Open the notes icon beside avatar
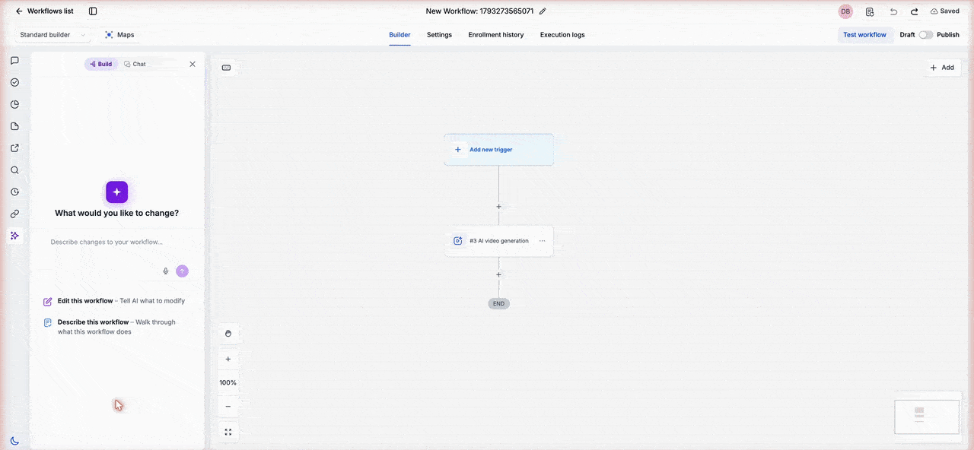The height and width of the screenshot is (450, 974). (870, 11)
